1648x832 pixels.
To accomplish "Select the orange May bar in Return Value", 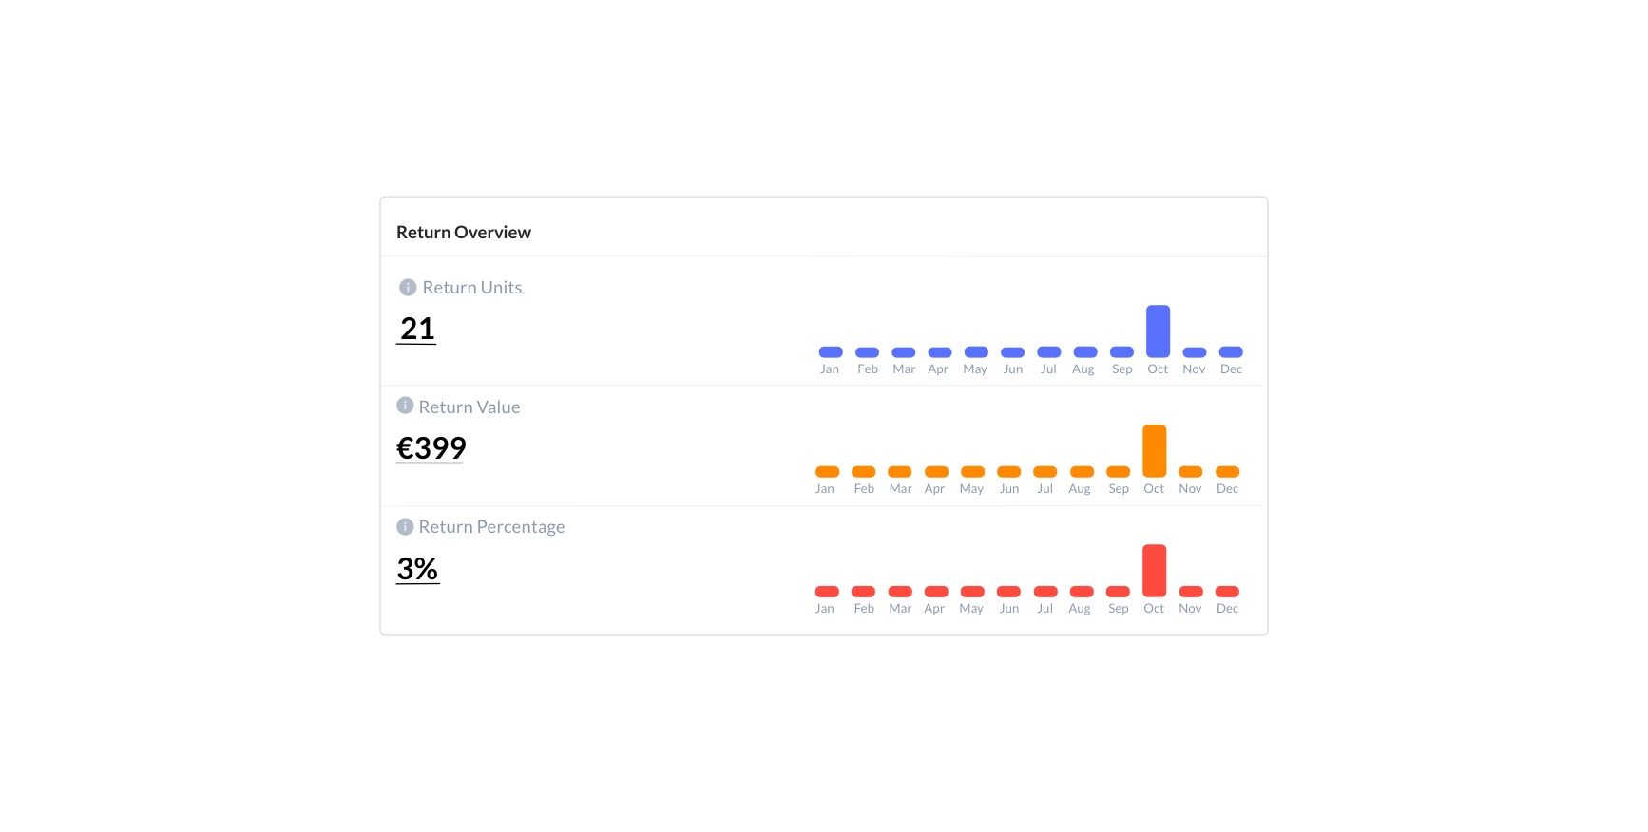I will point(972,472).
